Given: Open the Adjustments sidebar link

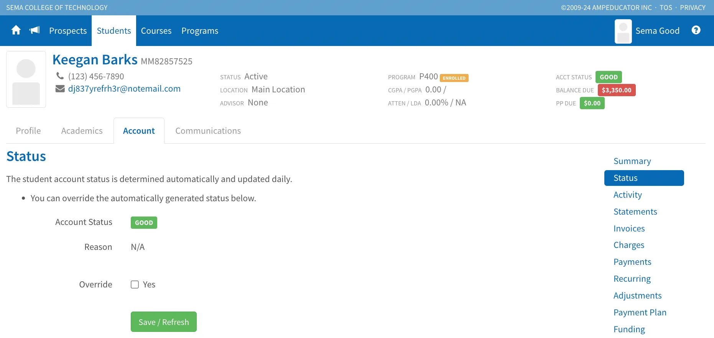Looking at the screenshot, I should coord(638,295).
